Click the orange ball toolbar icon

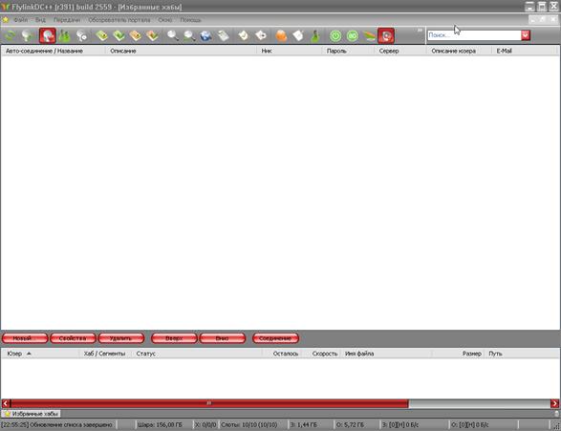[282, 35]
